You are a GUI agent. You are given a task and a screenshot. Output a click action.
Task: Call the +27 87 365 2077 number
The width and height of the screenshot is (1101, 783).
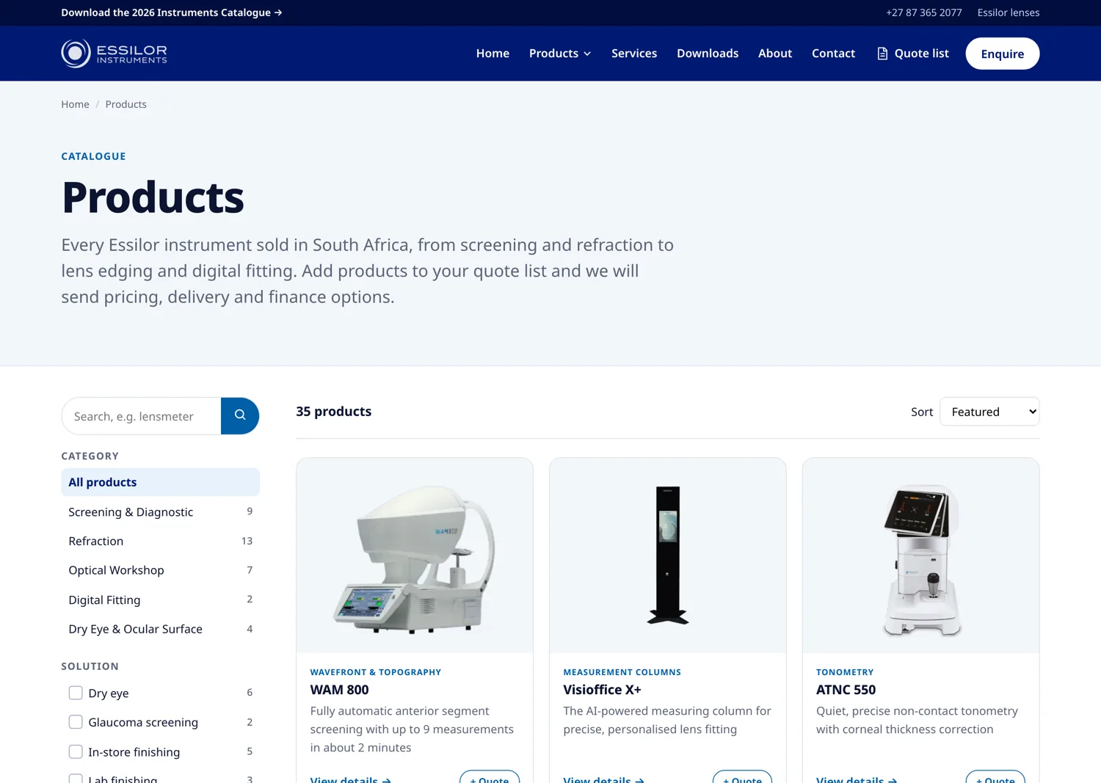pyautogui.click(x=923, y=12)
